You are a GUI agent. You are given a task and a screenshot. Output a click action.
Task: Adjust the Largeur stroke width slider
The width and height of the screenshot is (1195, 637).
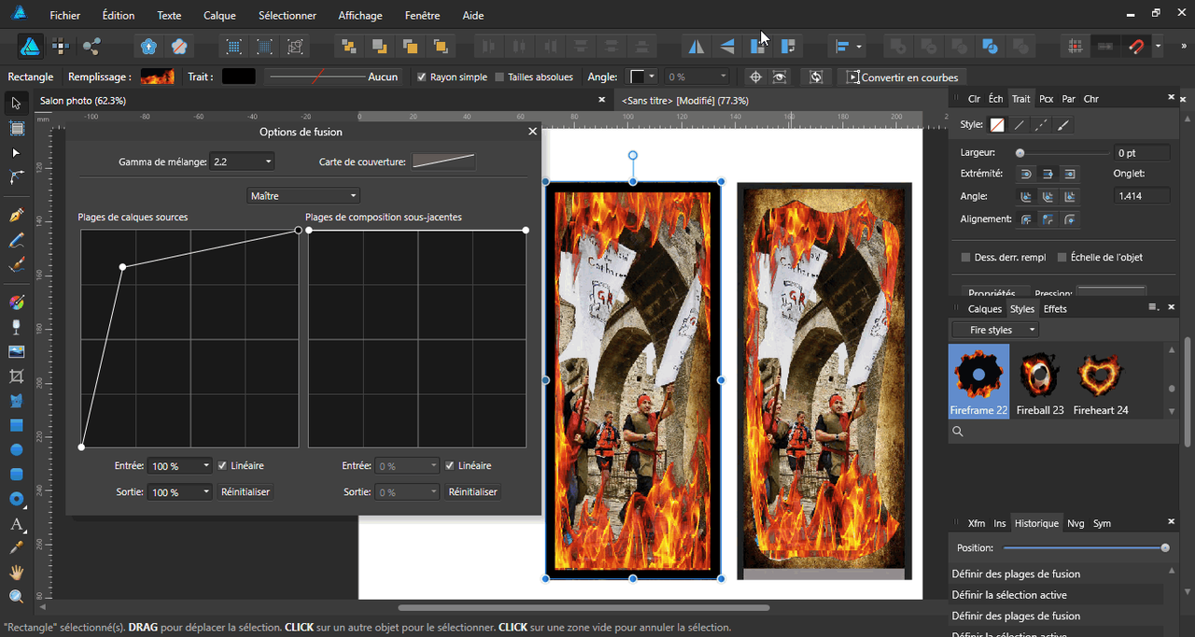(1063, 152)
